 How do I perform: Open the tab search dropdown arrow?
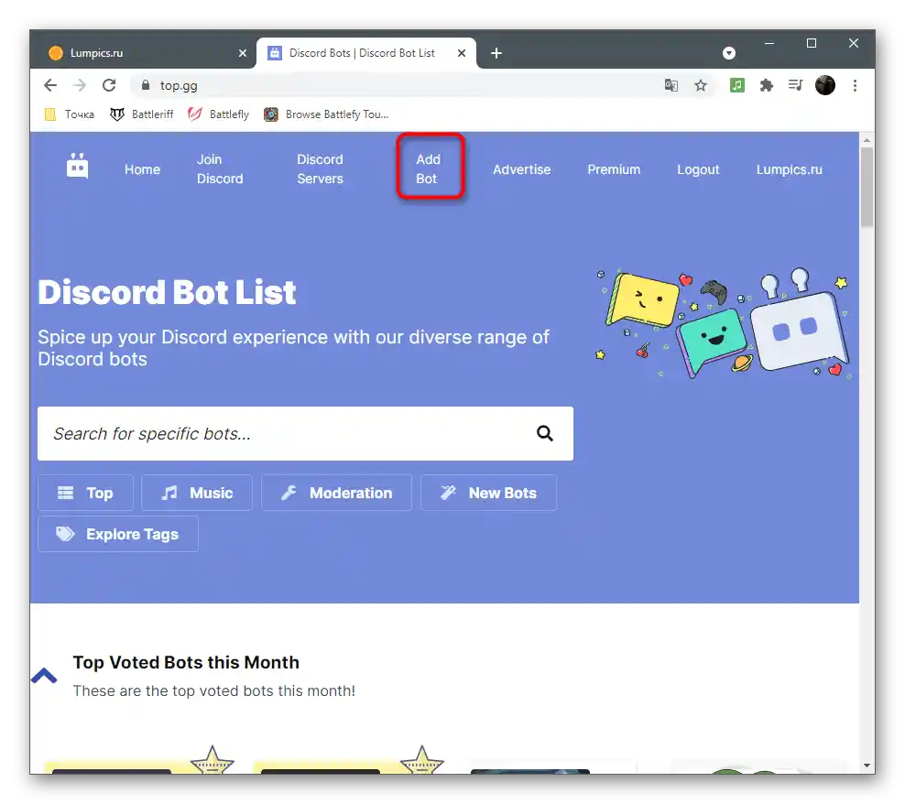click(x=729, y=53)
